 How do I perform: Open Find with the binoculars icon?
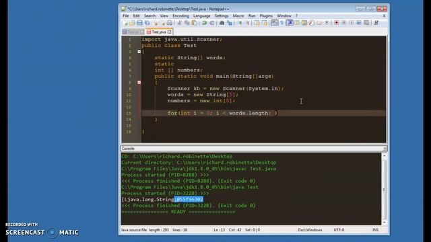[x=222, y=23]
